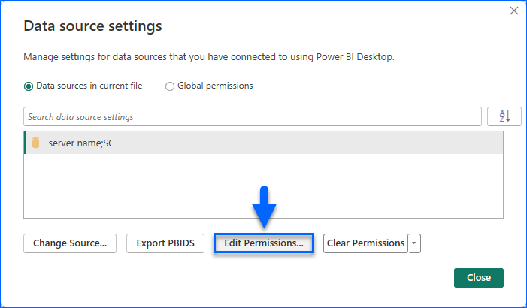Close the dialog with the X icon
This screenshot has width=527, height=308.
tap(514, 11)
